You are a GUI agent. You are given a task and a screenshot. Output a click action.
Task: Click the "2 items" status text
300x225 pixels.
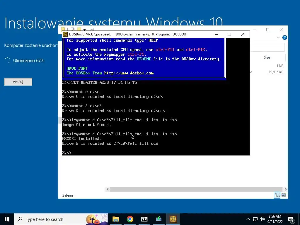coord(68,195)
